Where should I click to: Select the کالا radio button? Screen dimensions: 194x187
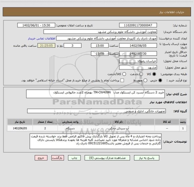click(x=154, y=74)
